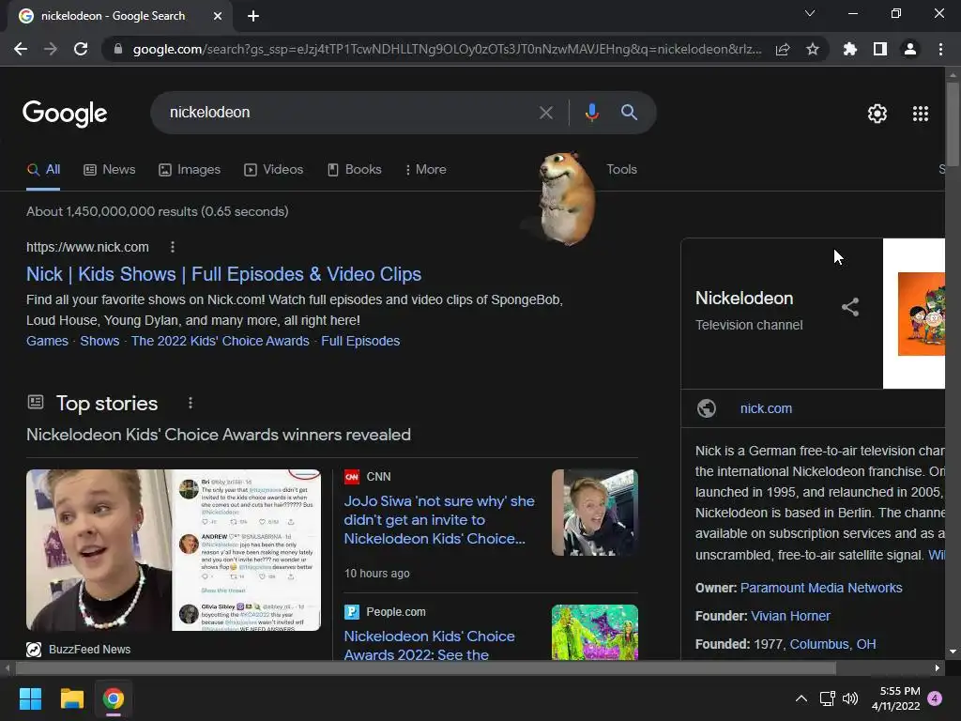Open the network tray icon
Image resolution: width=961 pixels, height=721 pixels.
828,698
